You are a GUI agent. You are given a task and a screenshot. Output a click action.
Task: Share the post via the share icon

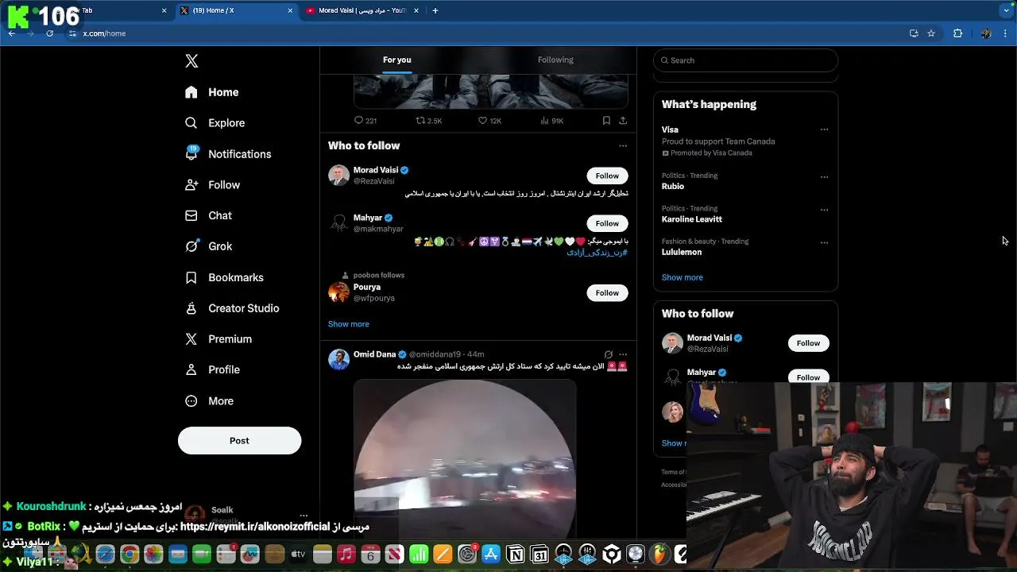pos(623,121)
